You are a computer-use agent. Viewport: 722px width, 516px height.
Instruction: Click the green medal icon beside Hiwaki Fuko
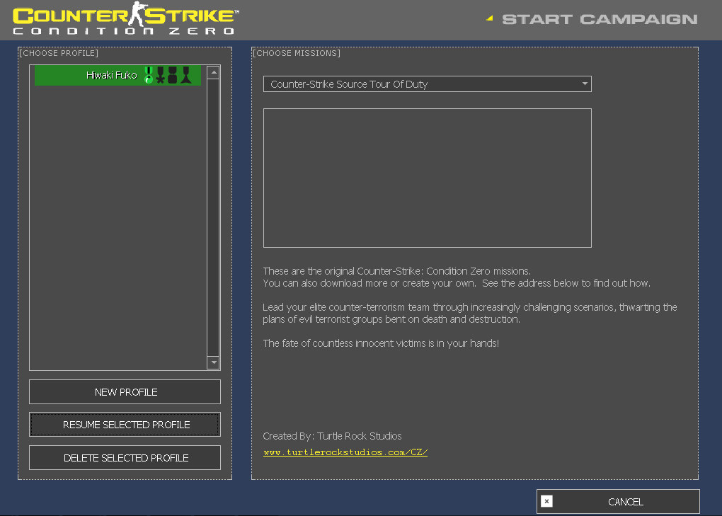tap(148, 75)
